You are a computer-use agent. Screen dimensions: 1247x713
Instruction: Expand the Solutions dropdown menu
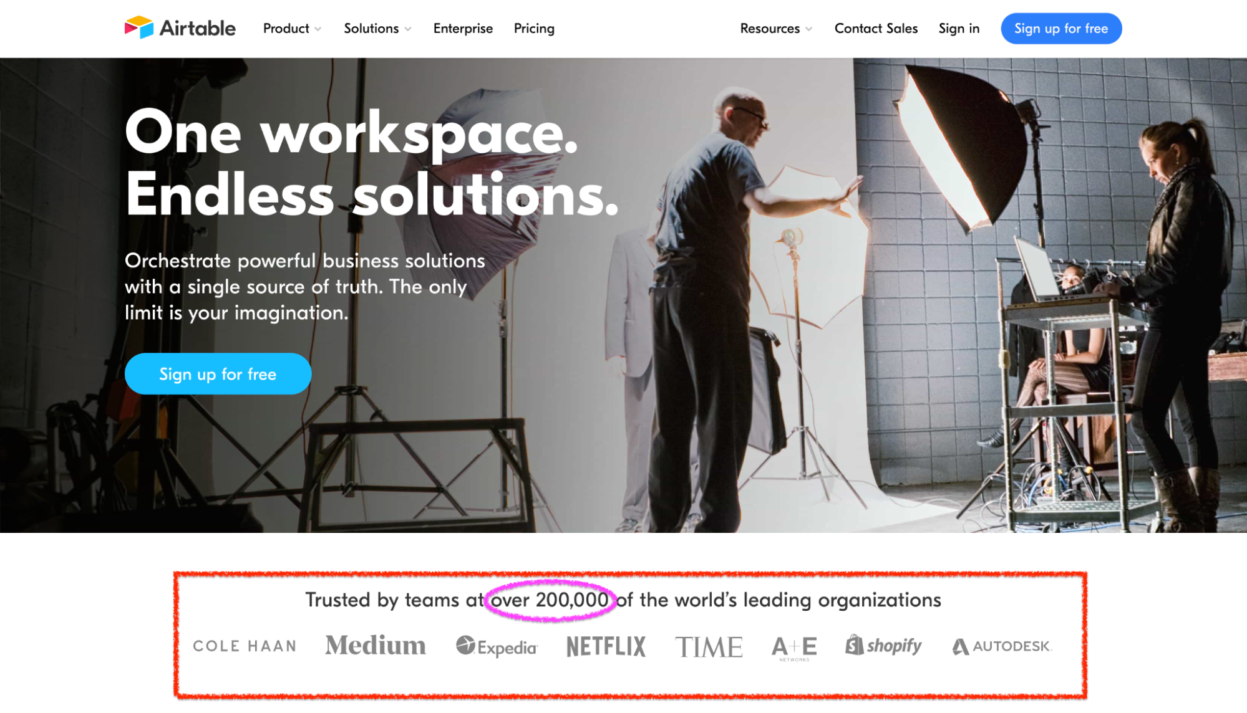click(x=377, y=29)
